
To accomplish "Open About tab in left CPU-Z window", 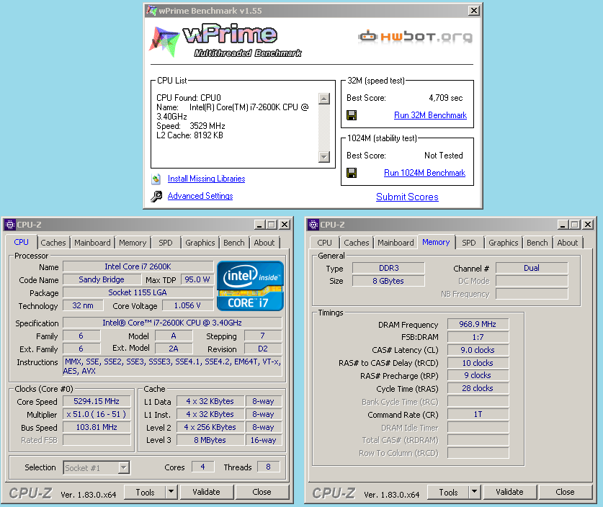I will click(x=264, y=243).
